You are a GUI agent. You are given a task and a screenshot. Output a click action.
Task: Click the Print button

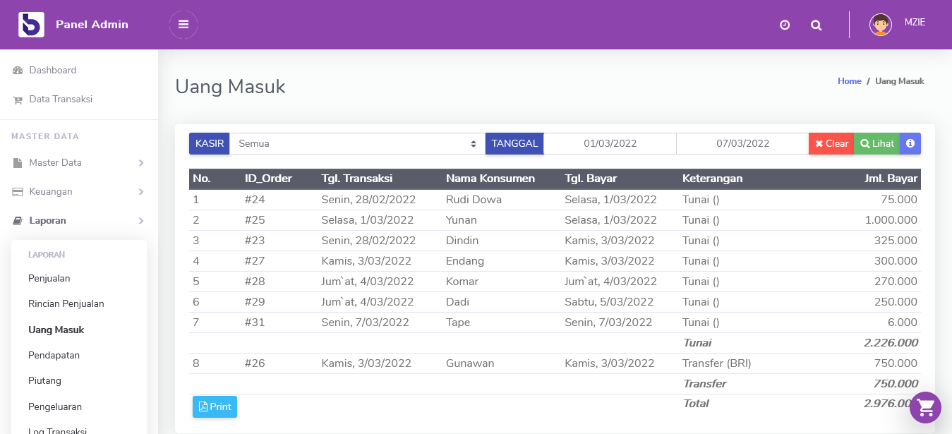[215, 406]
